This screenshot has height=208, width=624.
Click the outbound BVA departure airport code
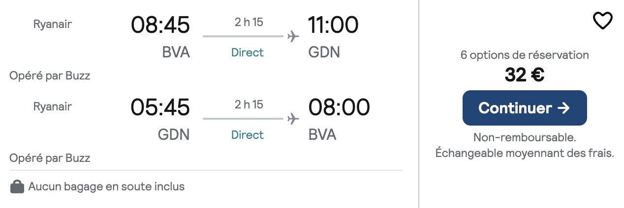pos(176,52)
